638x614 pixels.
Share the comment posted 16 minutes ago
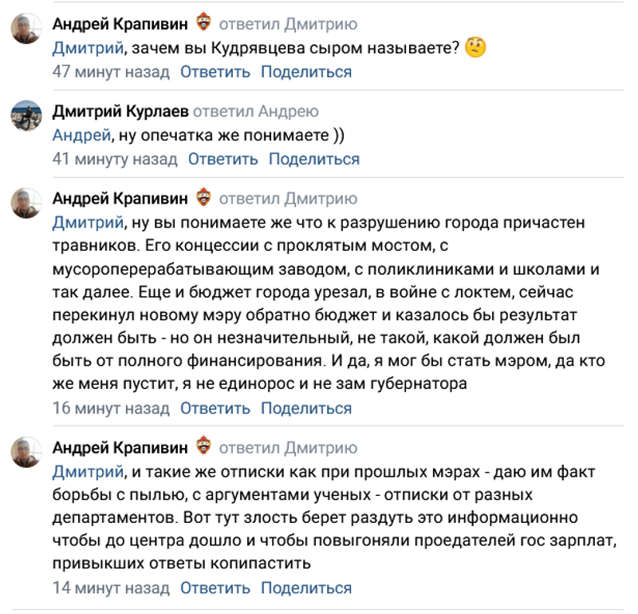click(x=306, y=408)
